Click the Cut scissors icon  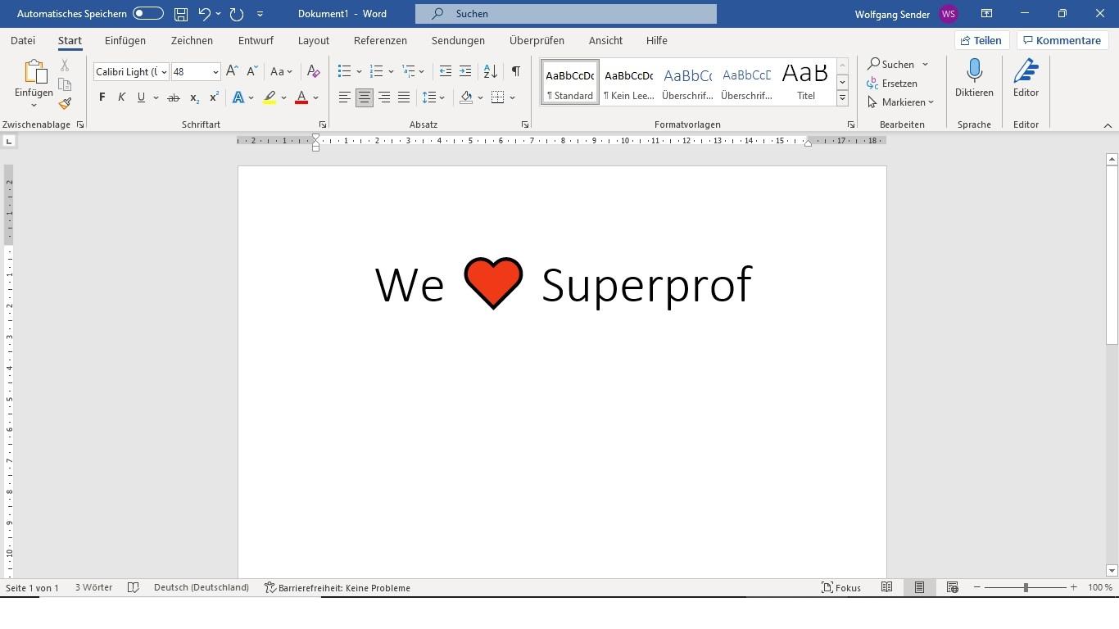click(x=65, y=66)
